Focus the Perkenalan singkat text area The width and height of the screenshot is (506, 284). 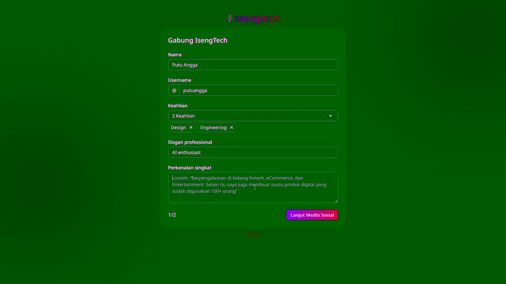pos(253,187)
